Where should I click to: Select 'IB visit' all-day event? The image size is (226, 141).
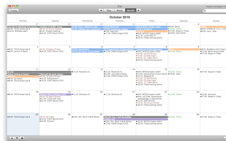coord(39,72)
